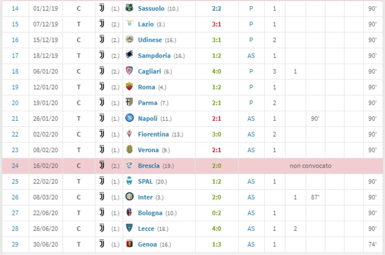Viewport: 385px width, 255px height.
Task: Click the Genoa club crest
Action: click(x=129, y=244)
